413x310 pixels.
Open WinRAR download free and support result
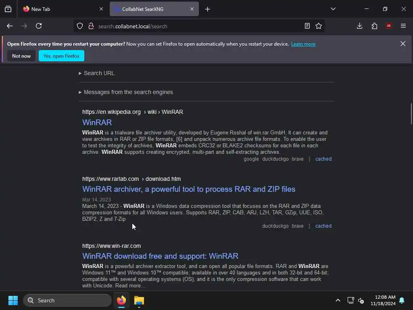click(x=160, y=256)
